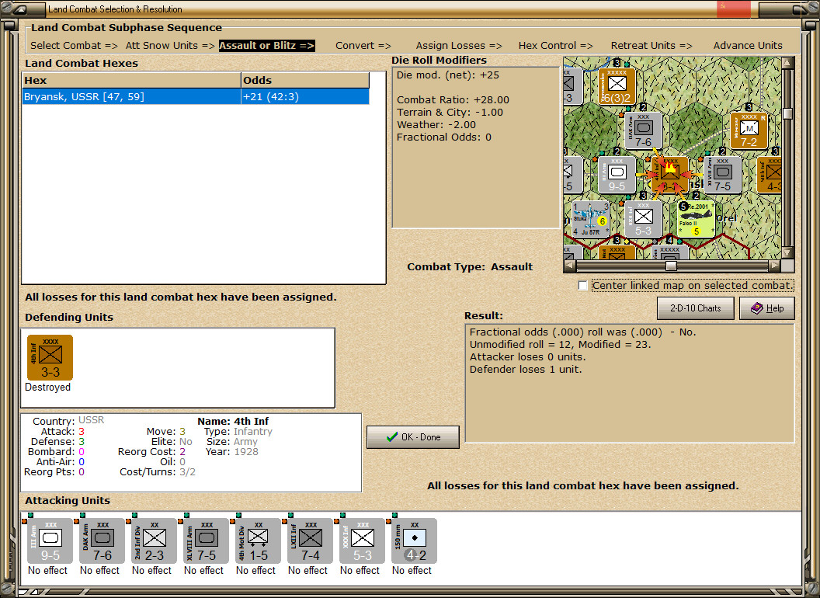Open Help for land combat
Viewport: 820px width, 598px height.
(766, 308)
